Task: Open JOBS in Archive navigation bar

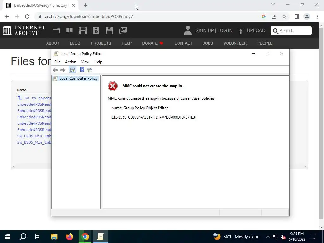Action: click(x=208, y=43)
